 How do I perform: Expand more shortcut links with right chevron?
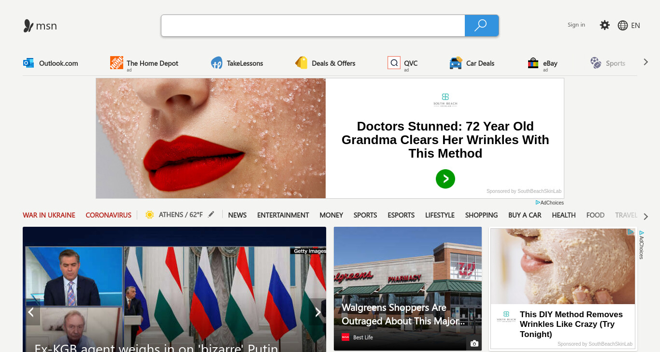pos(646,62)
